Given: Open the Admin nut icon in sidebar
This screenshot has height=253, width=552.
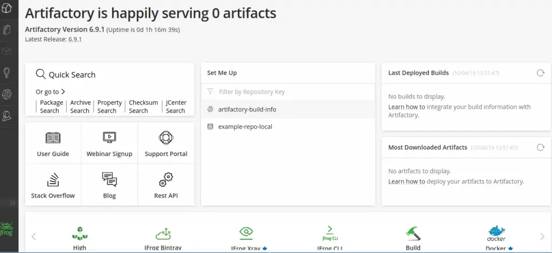Looking at the screenshot, I should tap(7, 94).
